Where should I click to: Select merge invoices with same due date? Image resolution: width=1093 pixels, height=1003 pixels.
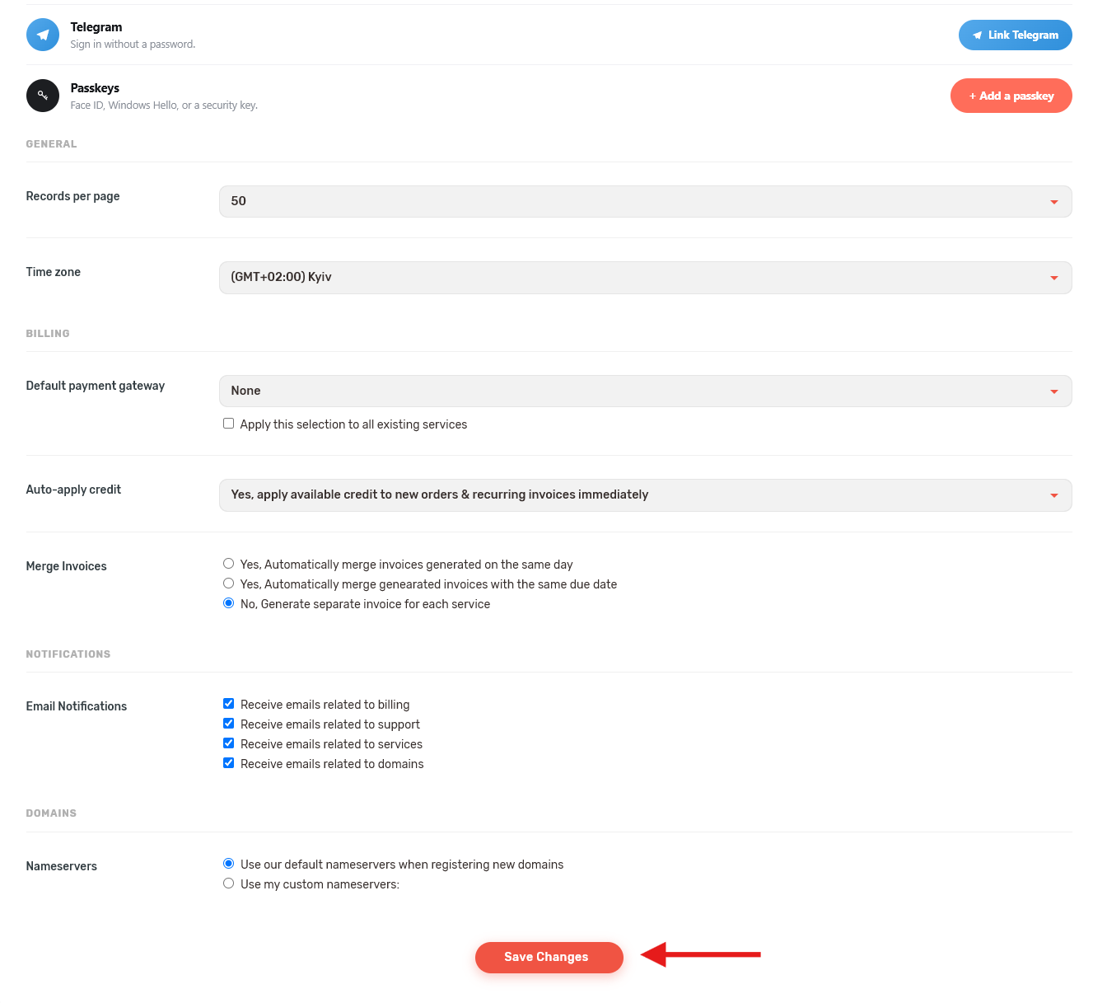click(x=229, y=584)
